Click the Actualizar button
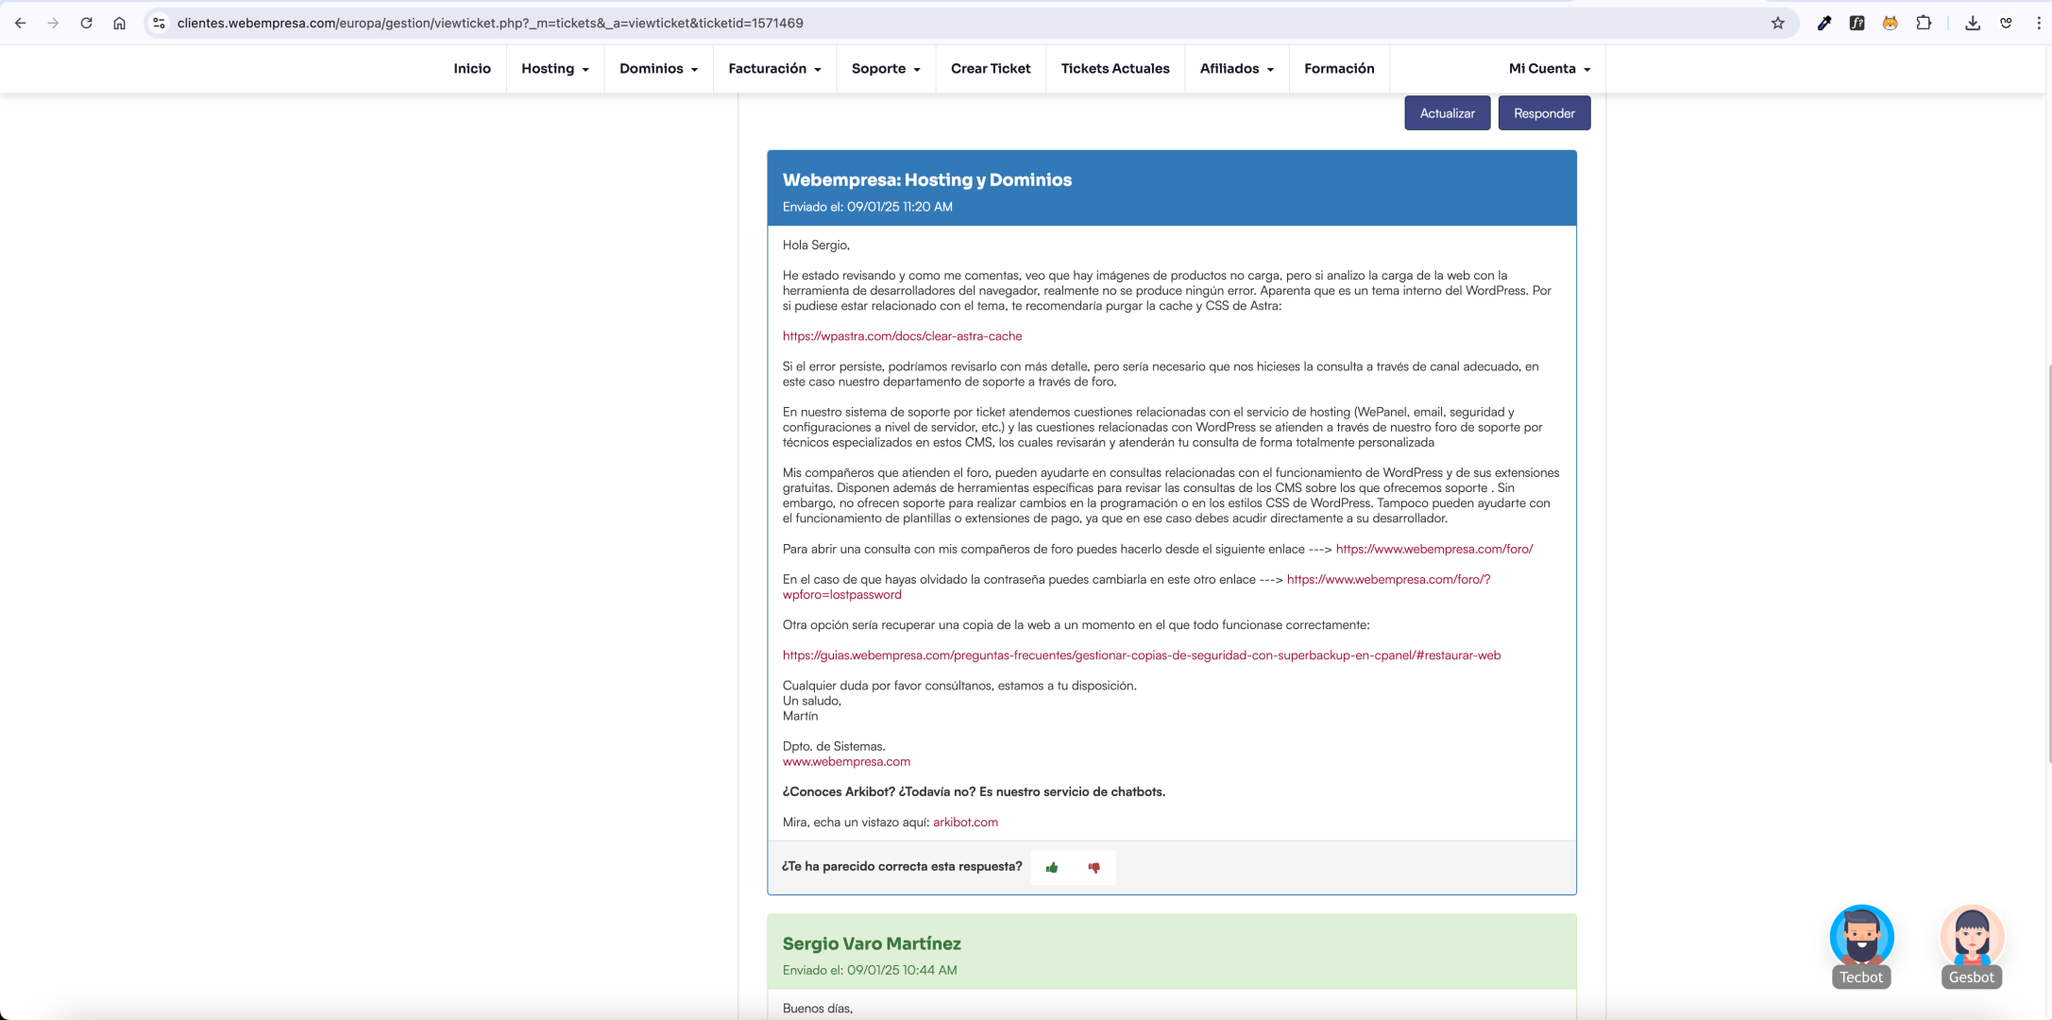 coord(1447,113)
